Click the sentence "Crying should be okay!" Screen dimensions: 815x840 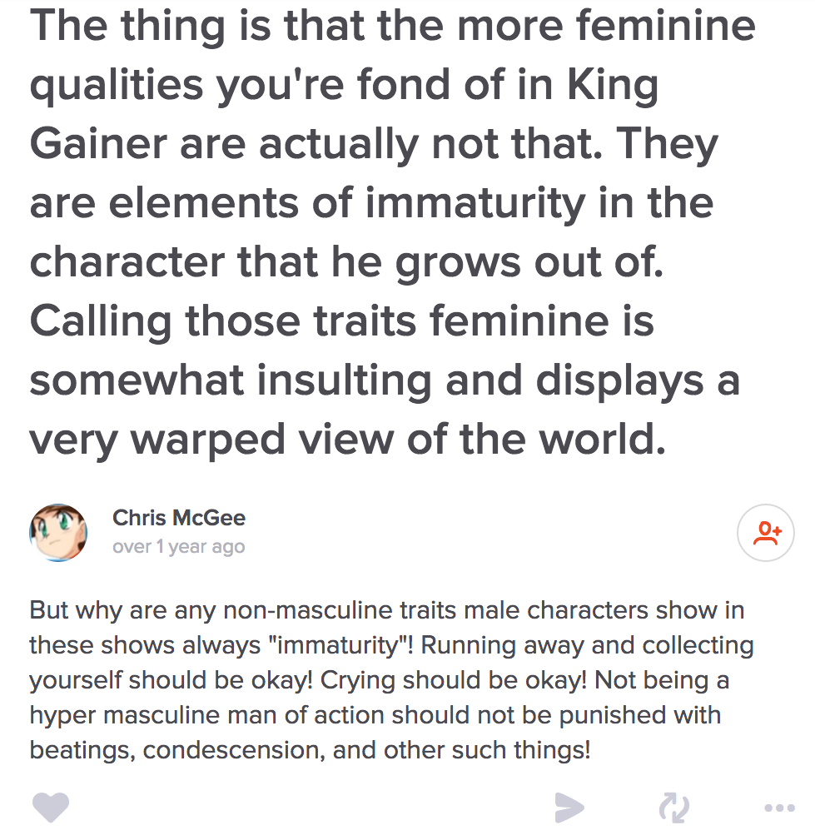[454, 680]
